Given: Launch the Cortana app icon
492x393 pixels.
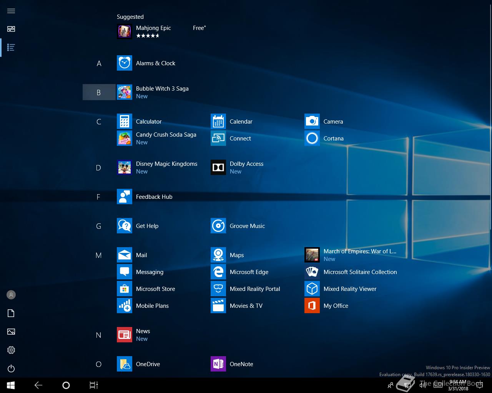Looking at the screenshot, I should (312, 138).
